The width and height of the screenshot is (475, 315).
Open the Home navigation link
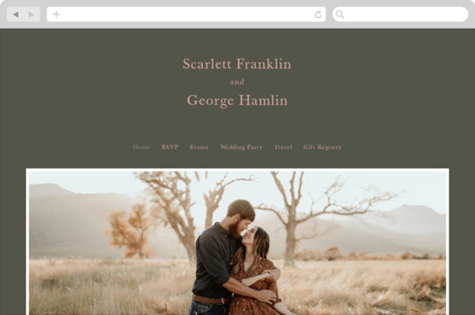click(142, 147)
